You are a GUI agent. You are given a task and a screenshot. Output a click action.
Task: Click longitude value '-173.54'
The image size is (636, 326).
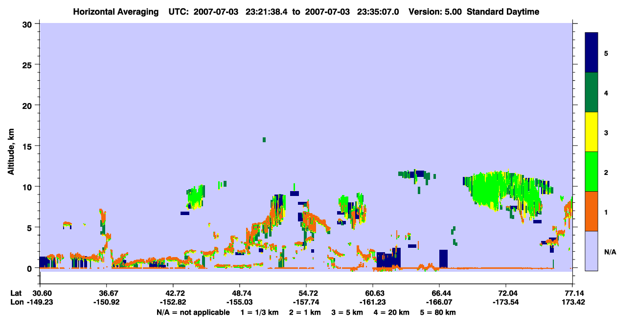click(505, 302)
